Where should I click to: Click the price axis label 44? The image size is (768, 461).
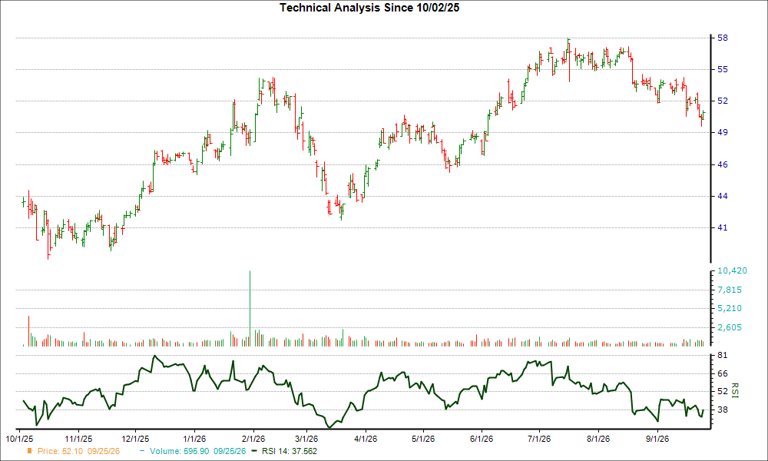click(x=723, y=196)
